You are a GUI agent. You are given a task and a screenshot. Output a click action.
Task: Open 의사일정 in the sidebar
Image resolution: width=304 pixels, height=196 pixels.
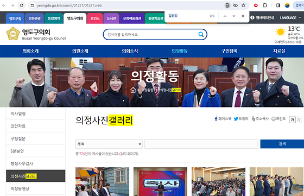pos(36,113)
